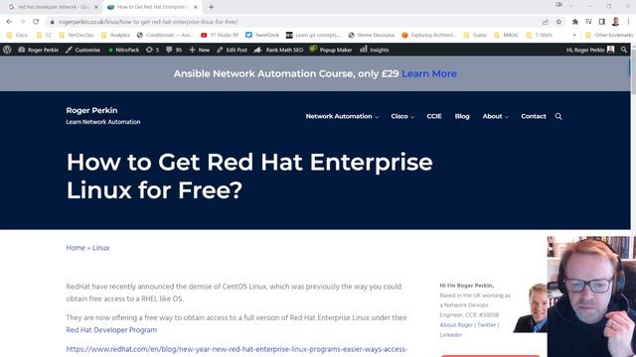Open the Red Hat Developer Program link
The width and height of the screenshot is (636, 357).
111,330
